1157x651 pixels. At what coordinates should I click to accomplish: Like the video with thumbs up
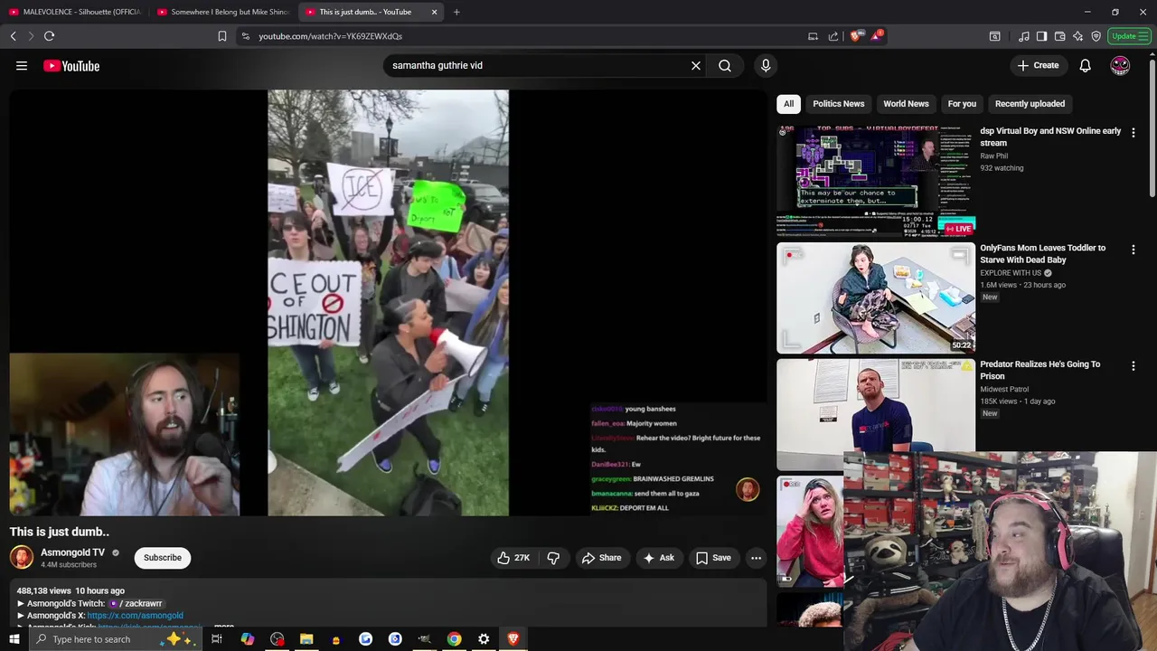click(x=513, y=558)
